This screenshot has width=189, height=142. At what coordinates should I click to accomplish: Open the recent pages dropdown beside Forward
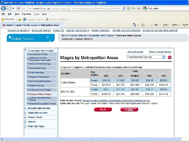pos(13,8)
